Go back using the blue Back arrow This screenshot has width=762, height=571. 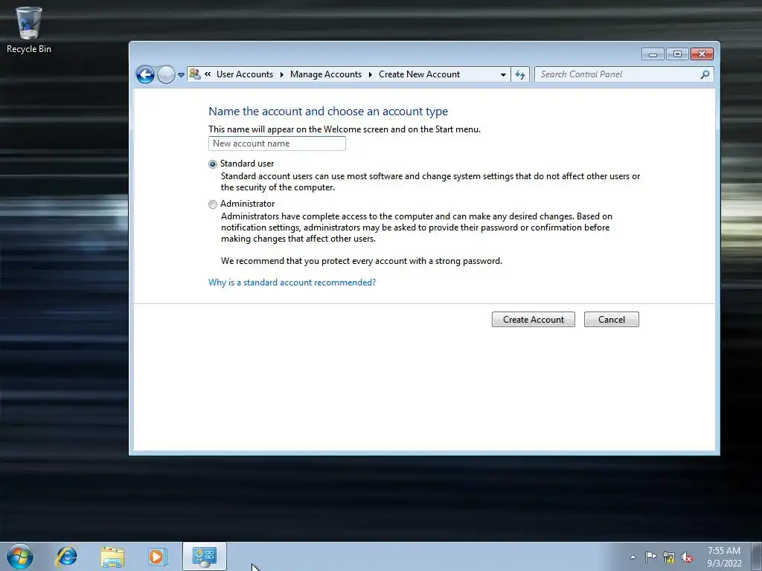tap(145, 74)
